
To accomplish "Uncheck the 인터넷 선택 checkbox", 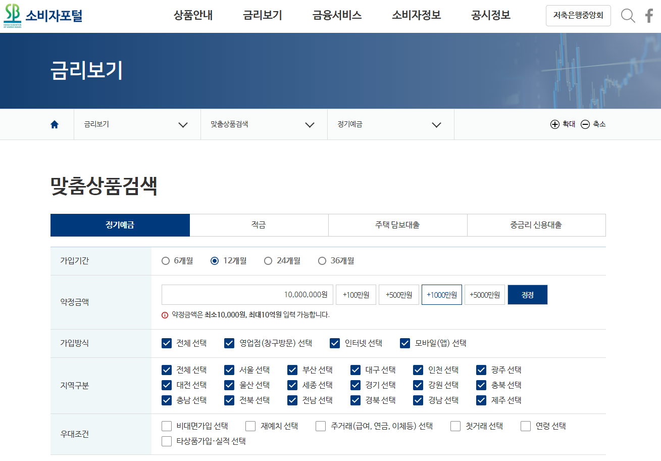I will [334, 343].
